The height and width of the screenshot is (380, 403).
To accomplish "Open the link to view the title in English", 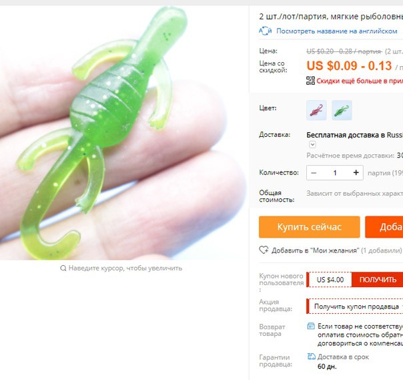I will 337,31.
